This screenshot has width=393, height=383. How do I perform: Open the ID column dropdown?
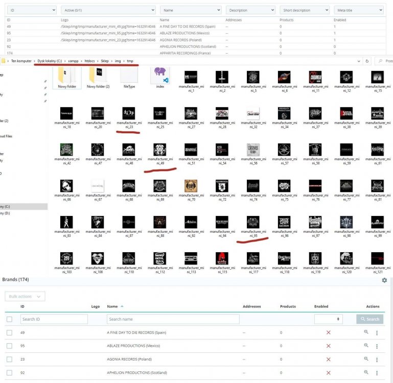pos(32,10)
